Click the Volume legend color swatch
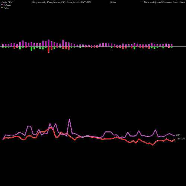The width and height of the screenshot is (186, 186). click(x=2, y=4)
